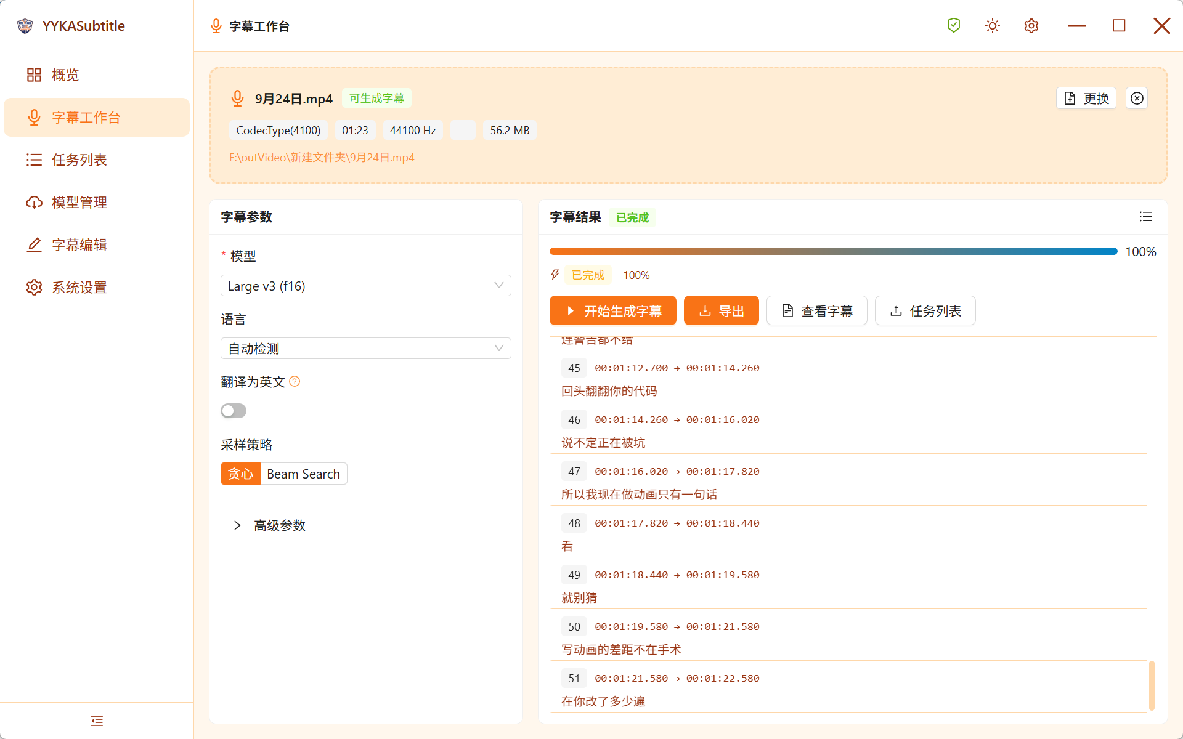Screen dimensions: 1183x739
Task: Click subtitle line 就别猜
Action: pyautogui.click(x=579, y=598)
